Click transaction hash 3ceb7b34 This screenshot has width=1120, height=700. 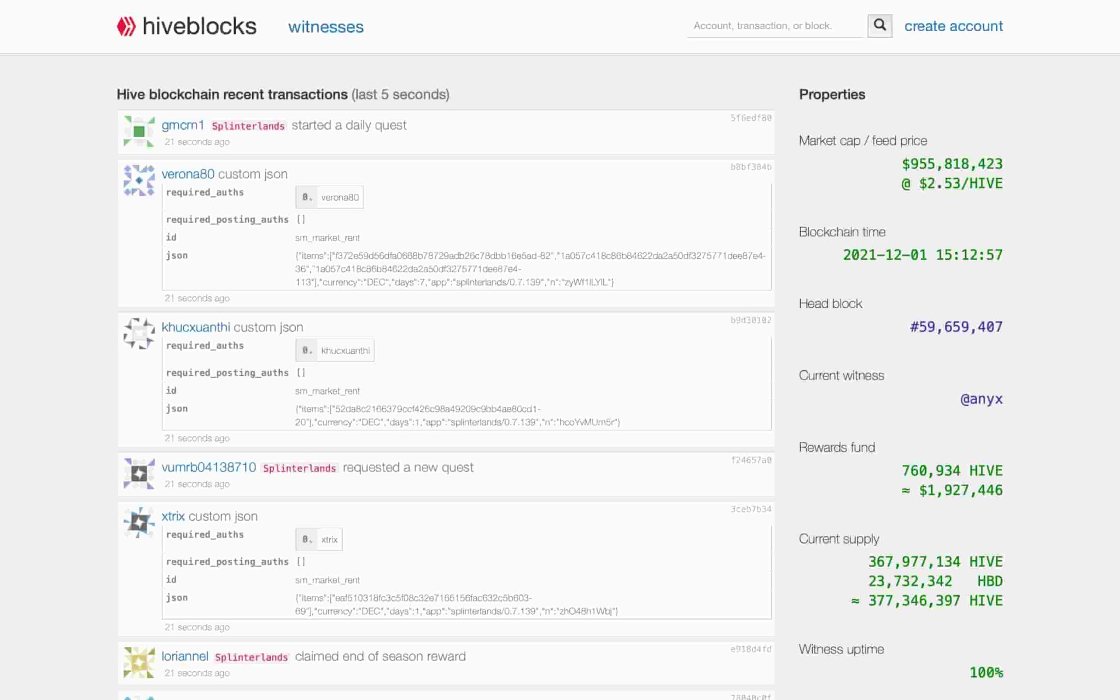tap(750, 509)
